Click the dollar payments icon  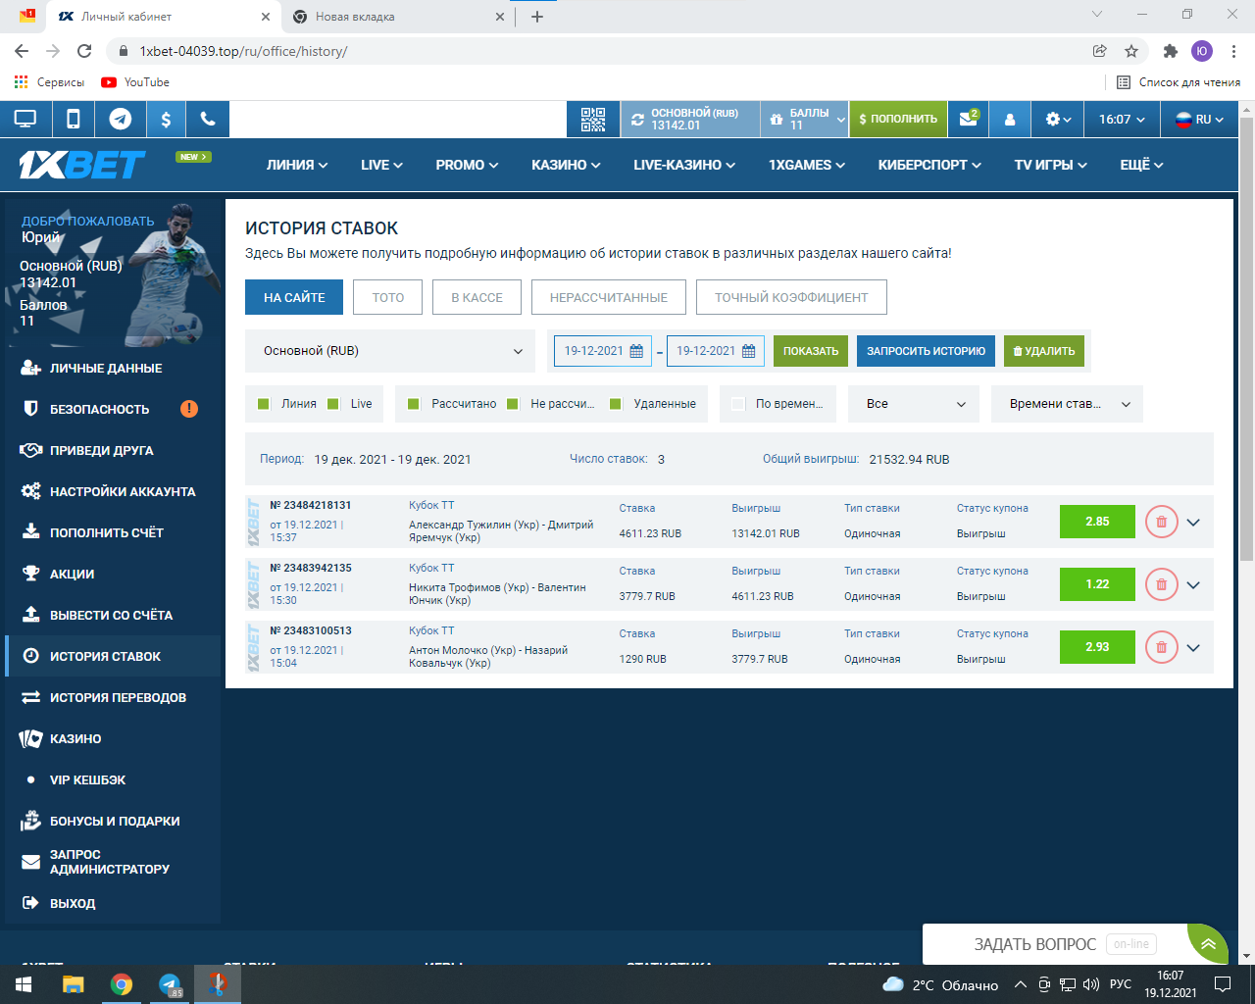(166, 119)
